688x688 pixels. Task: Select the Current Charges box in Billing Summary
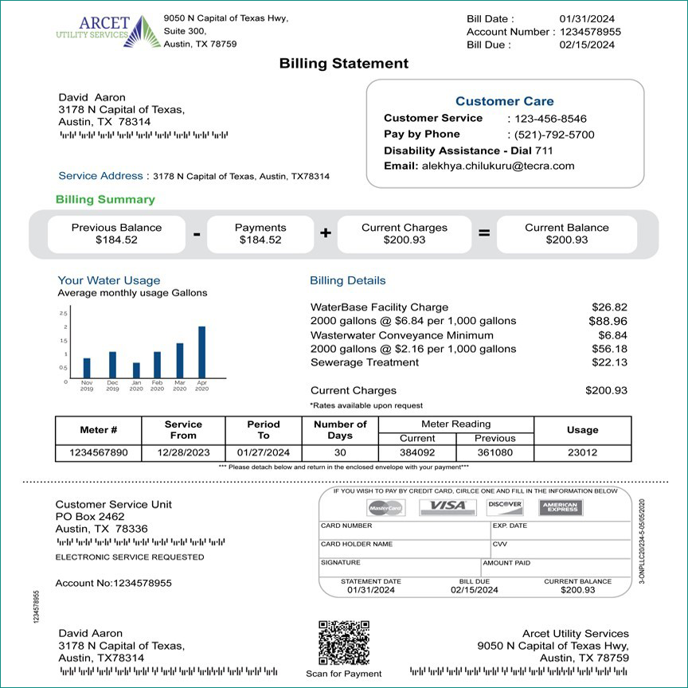pos(404,234)
